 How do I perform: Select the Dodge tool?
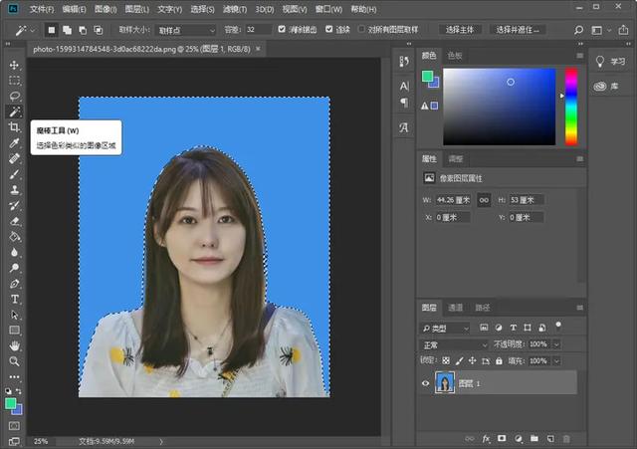click(14, 268)
